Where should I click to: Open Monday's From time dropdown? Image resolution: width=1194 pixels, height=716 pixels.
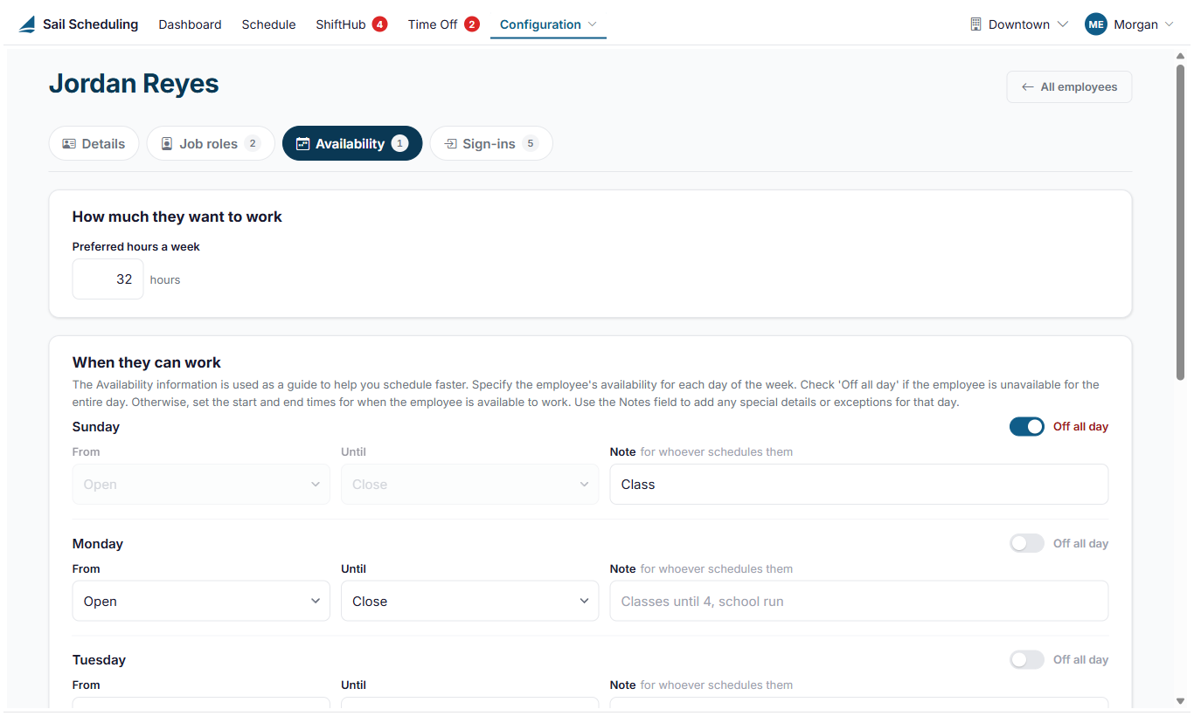pos(201,601)
